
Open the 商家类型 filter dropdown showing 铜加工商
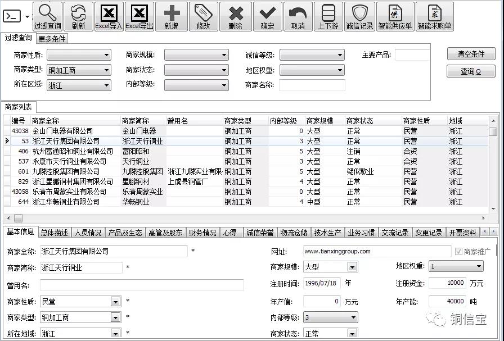pyautogui.click(x=106, y=70)
